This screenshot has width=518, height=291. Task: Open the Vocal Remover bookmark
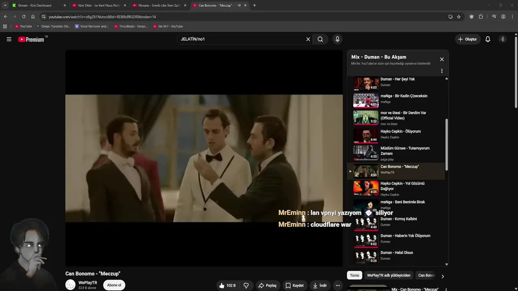point(92,26)
